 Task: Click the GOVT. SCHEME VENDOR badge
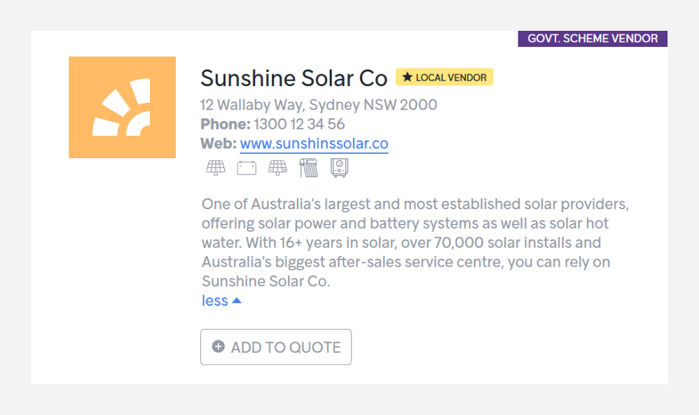coord(592,38)
